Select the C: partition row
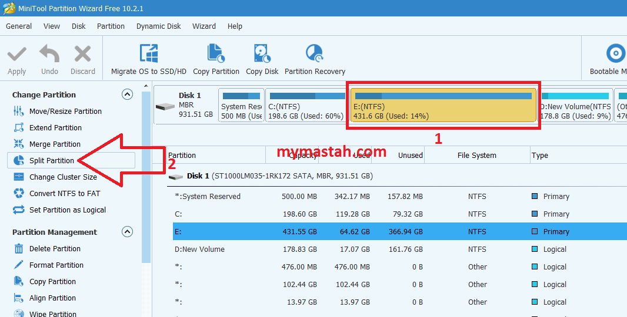The width and height of the screenshot is (627, 317). [x=400, y=214]
